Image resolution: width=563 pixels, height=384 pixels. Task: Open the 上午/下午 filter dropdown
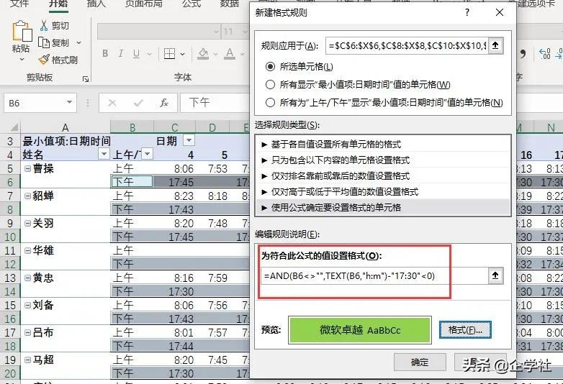[148, 154]
